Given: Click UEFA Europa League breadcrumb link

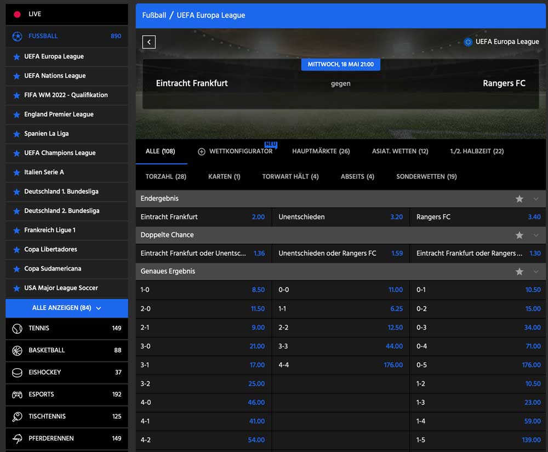Looking at the screenshot, I should click(211, 15).
